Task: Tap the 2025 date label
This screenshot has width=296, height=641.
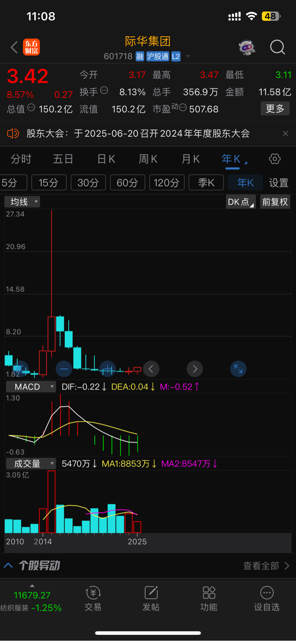Action: coord(137,542)
